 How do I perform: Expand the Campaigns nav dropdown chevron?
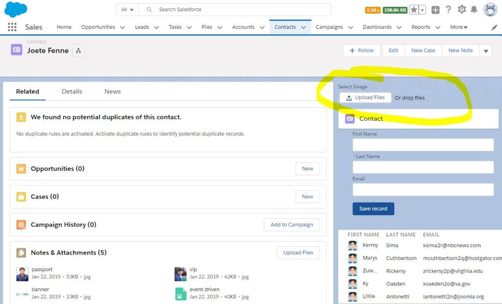click(351, 27)
